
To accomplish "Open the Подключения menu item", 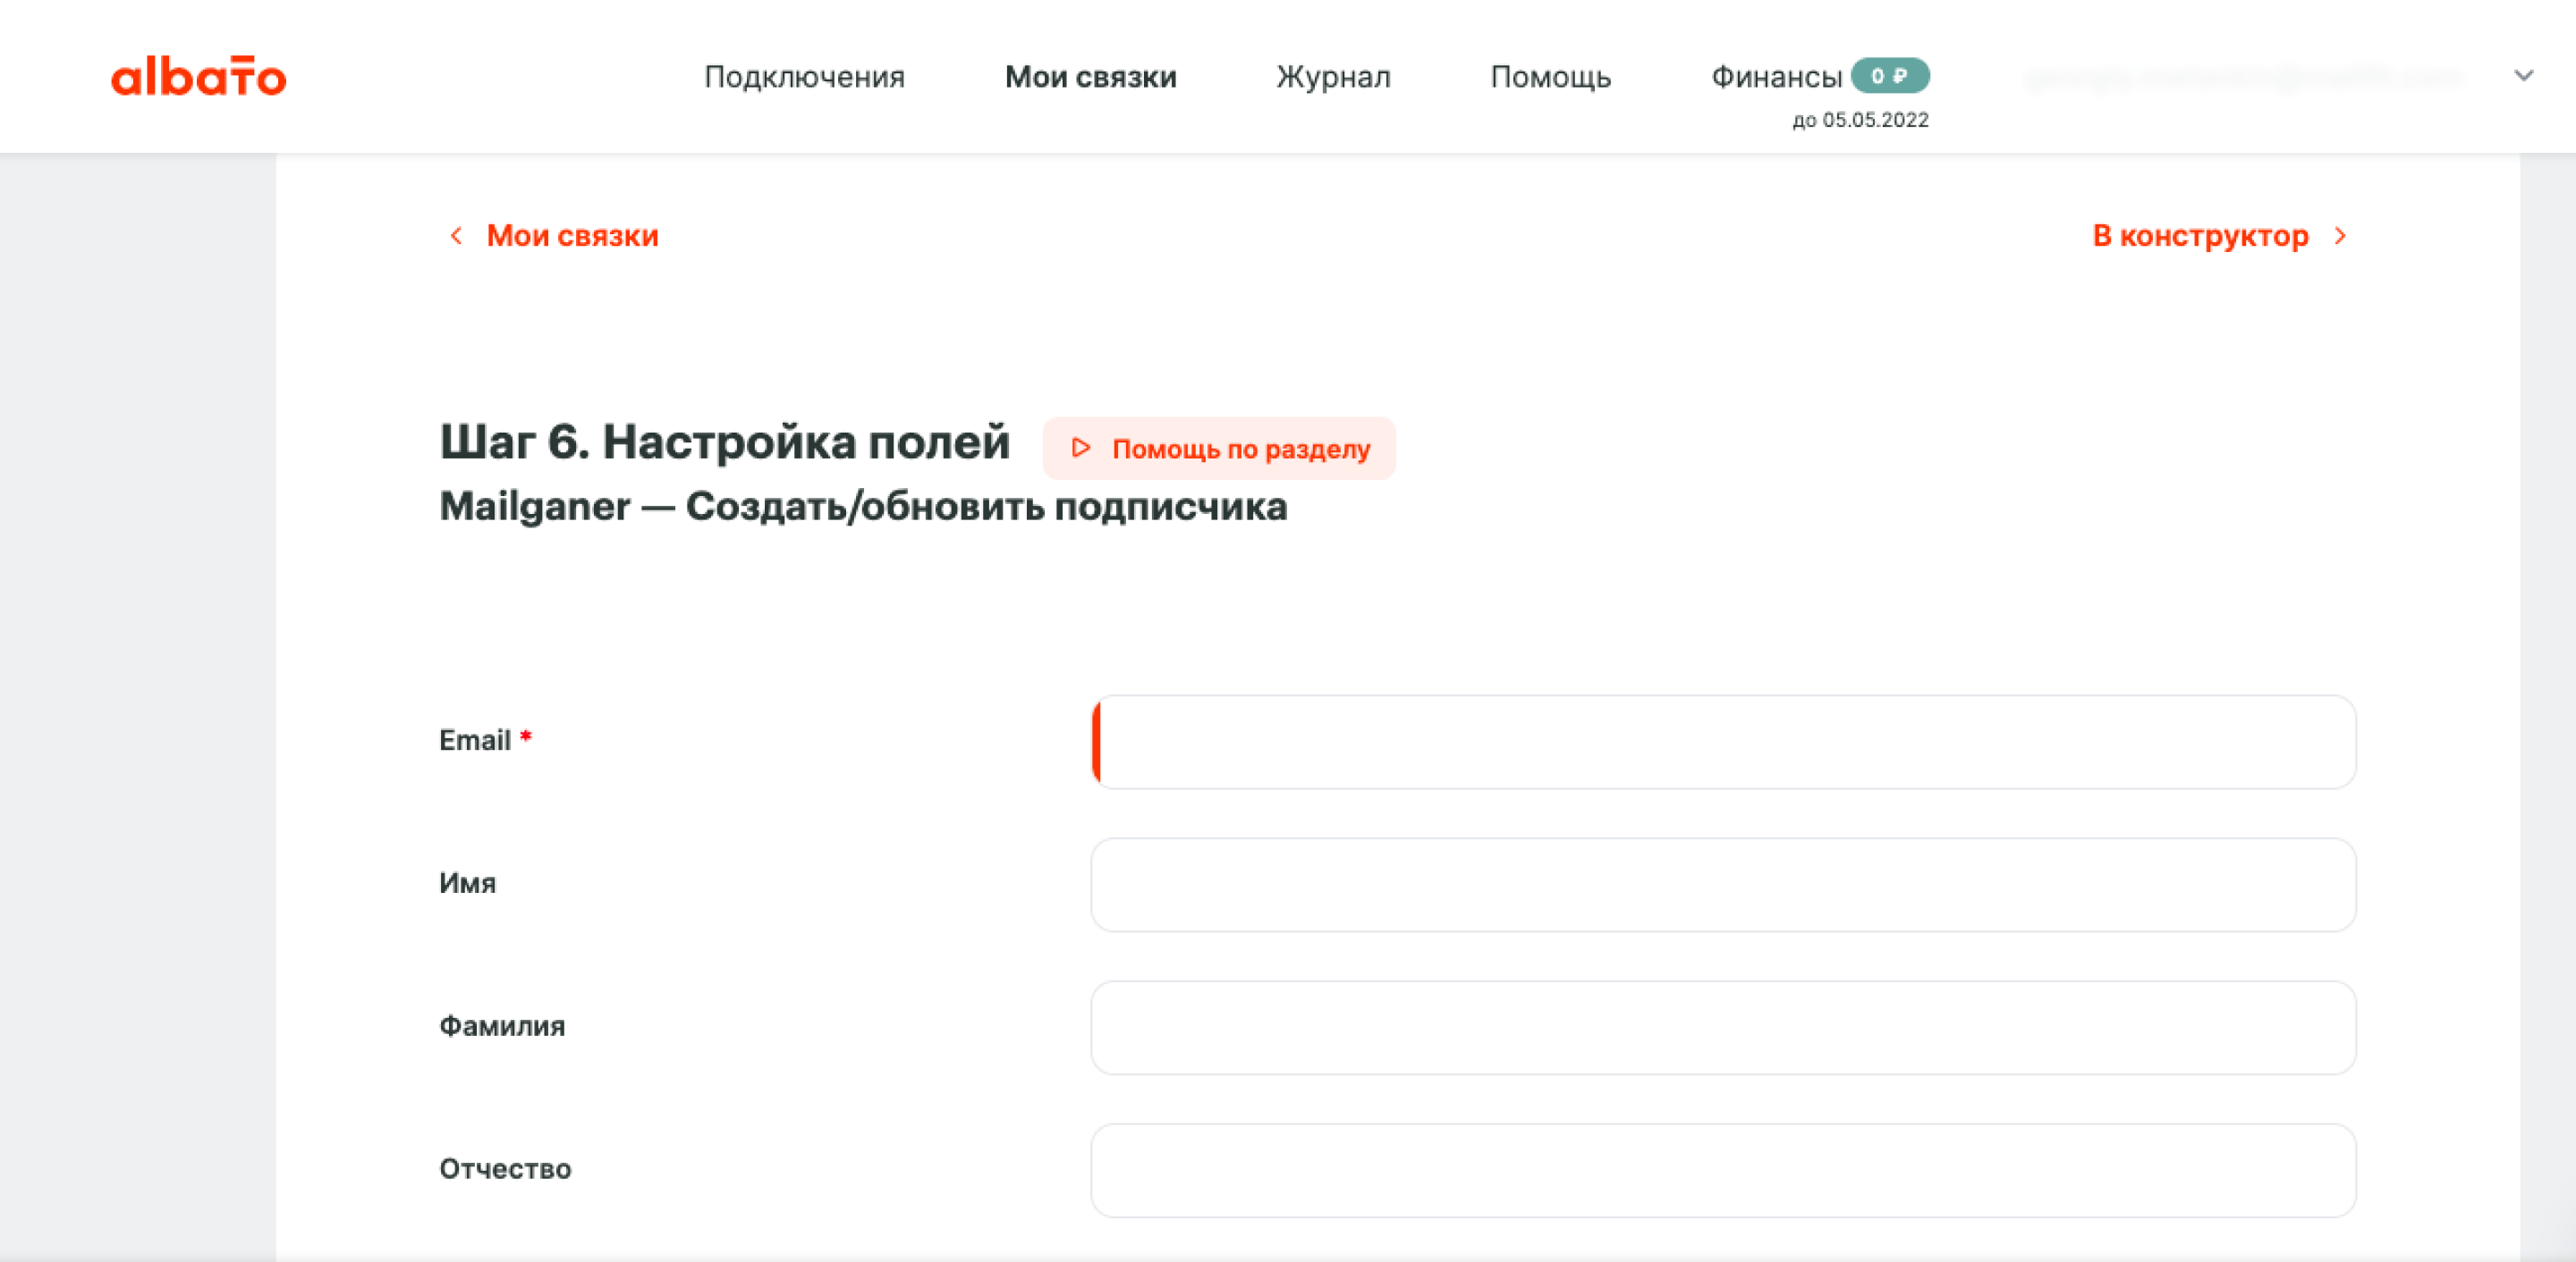I will pos(804,77).
